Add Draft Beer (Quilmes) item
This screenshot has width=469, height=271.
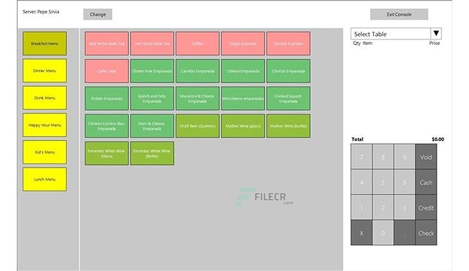pos(197,126)
